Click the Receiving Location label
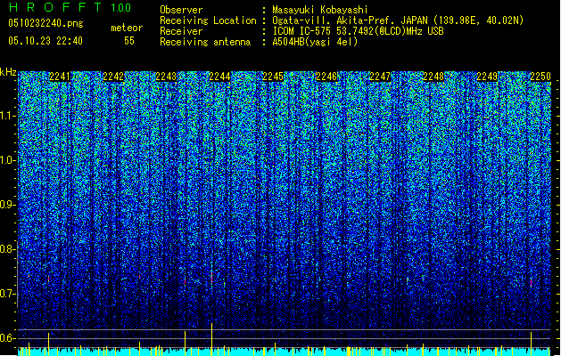This screenshot has height=356, width=561. (208, 20)
